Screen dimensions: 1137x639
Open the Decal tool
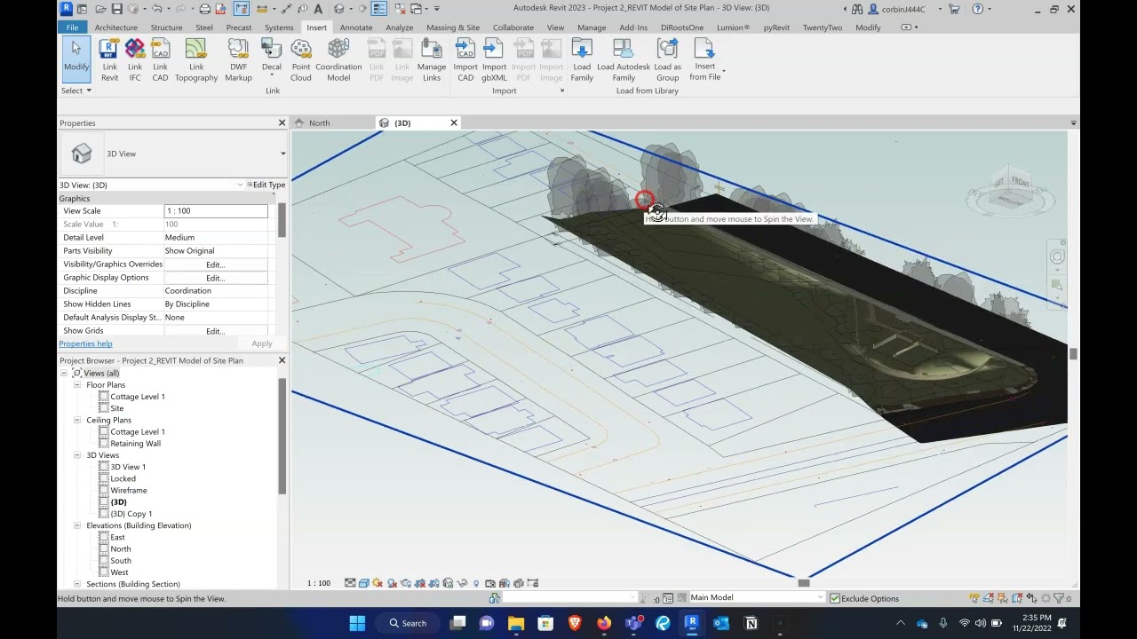272,59
